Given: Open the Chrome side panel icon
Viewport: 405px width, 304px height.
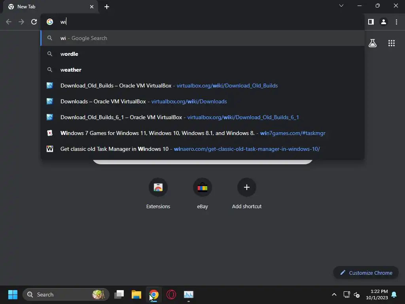Looking at the screenshot, I should pos(371,22).
